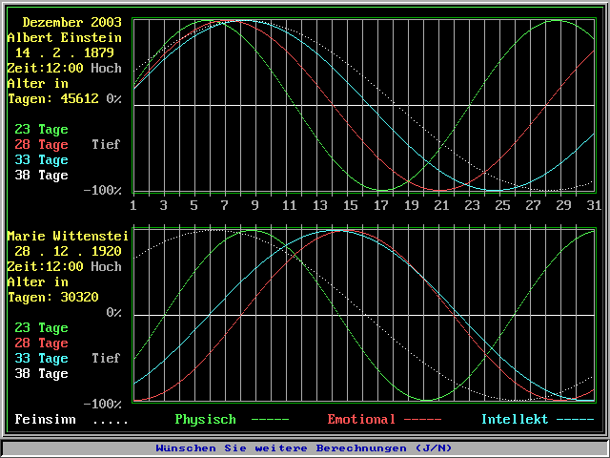Click the 'Wünschen Sie weitere Berechnungen (J/N)' prompt
The height and width of the screenshot is (458, 610).
tap(304, 448)
